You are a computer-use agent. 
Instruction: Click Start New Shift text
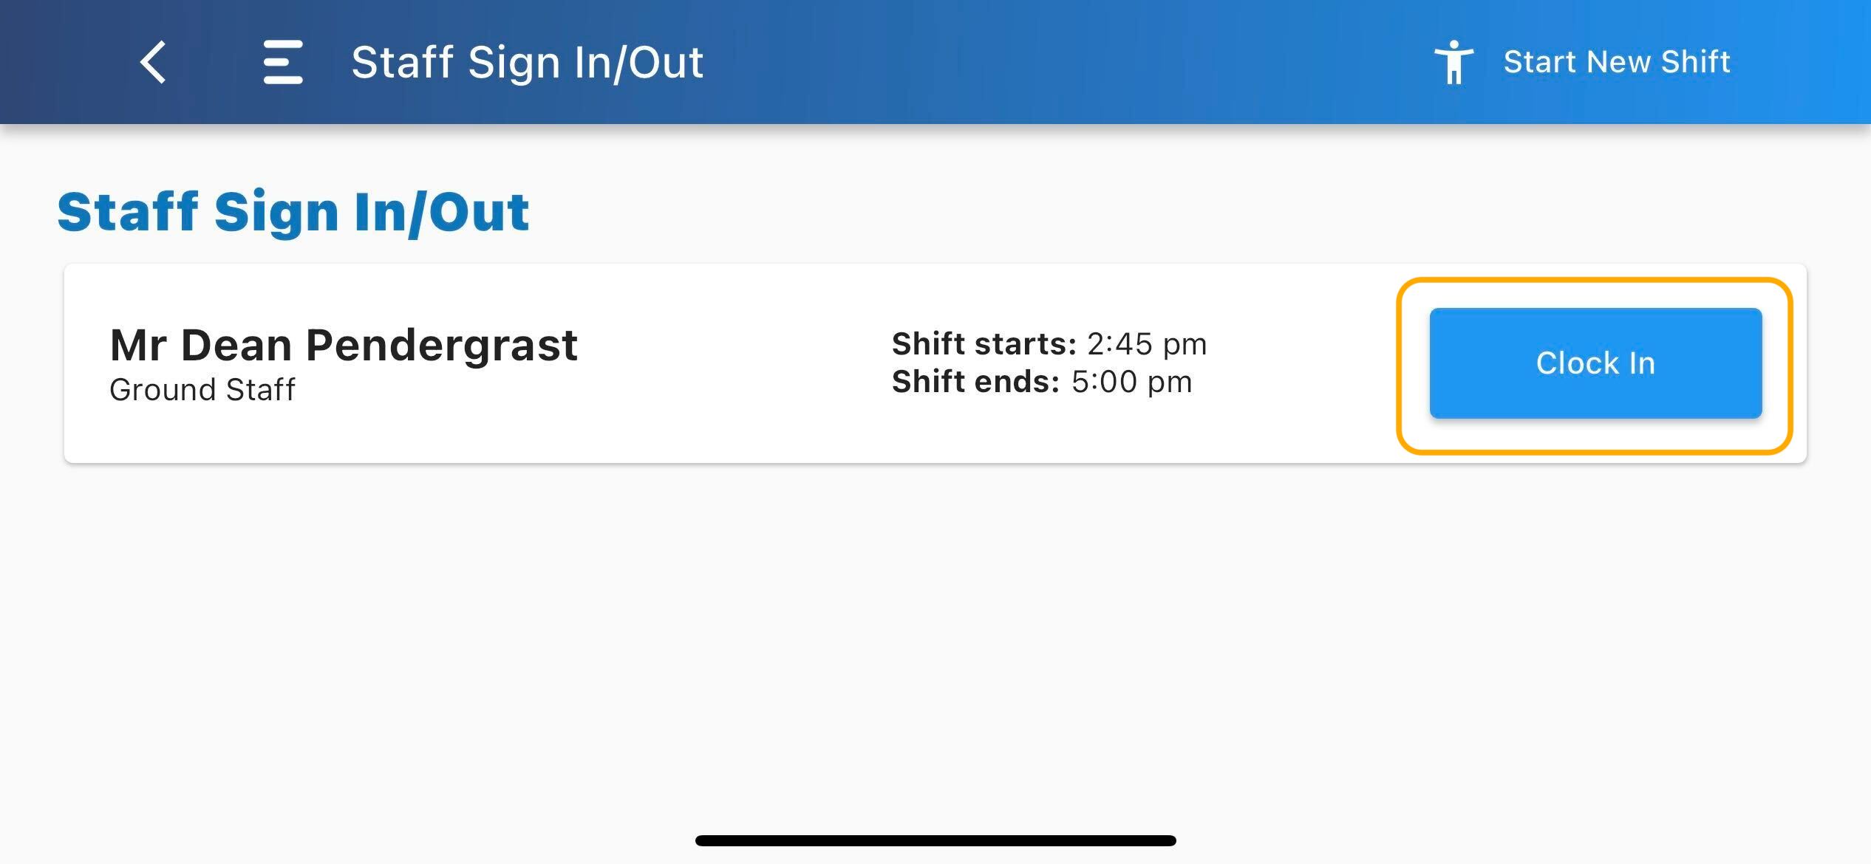click(x=1617, y=62)
